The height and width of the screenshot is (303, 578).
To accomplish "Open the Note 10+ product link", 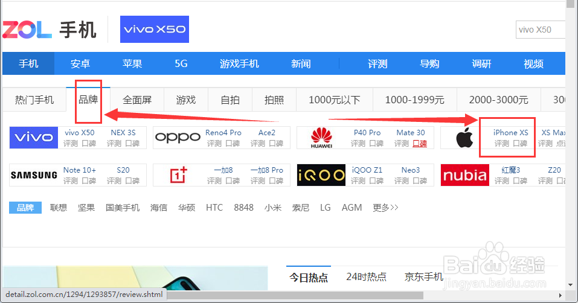I will [x=79, y=170].
